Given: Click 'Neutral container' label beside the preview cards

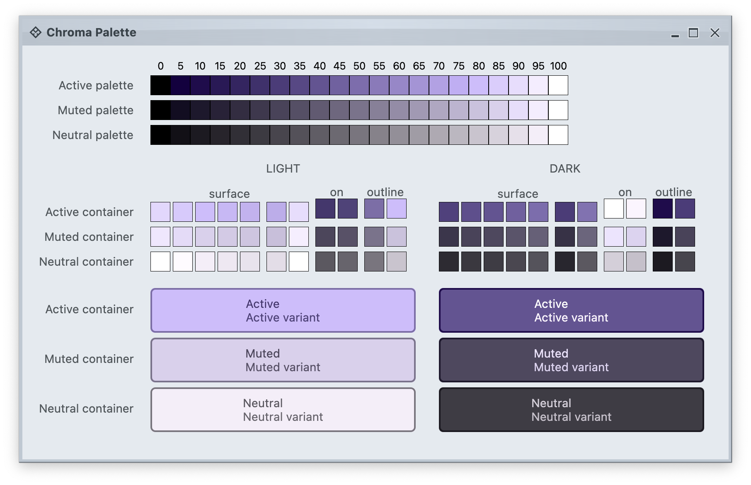Looking at the screenshot, I should pos(86,408).
